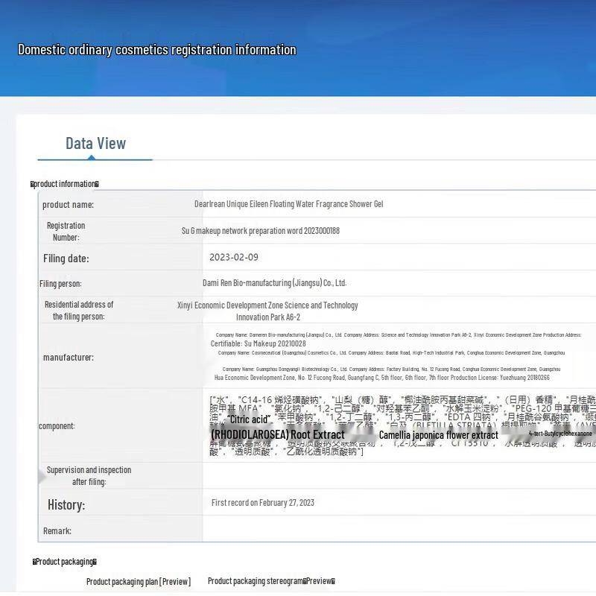Click the History entry First record on February 27

[262, 503]
